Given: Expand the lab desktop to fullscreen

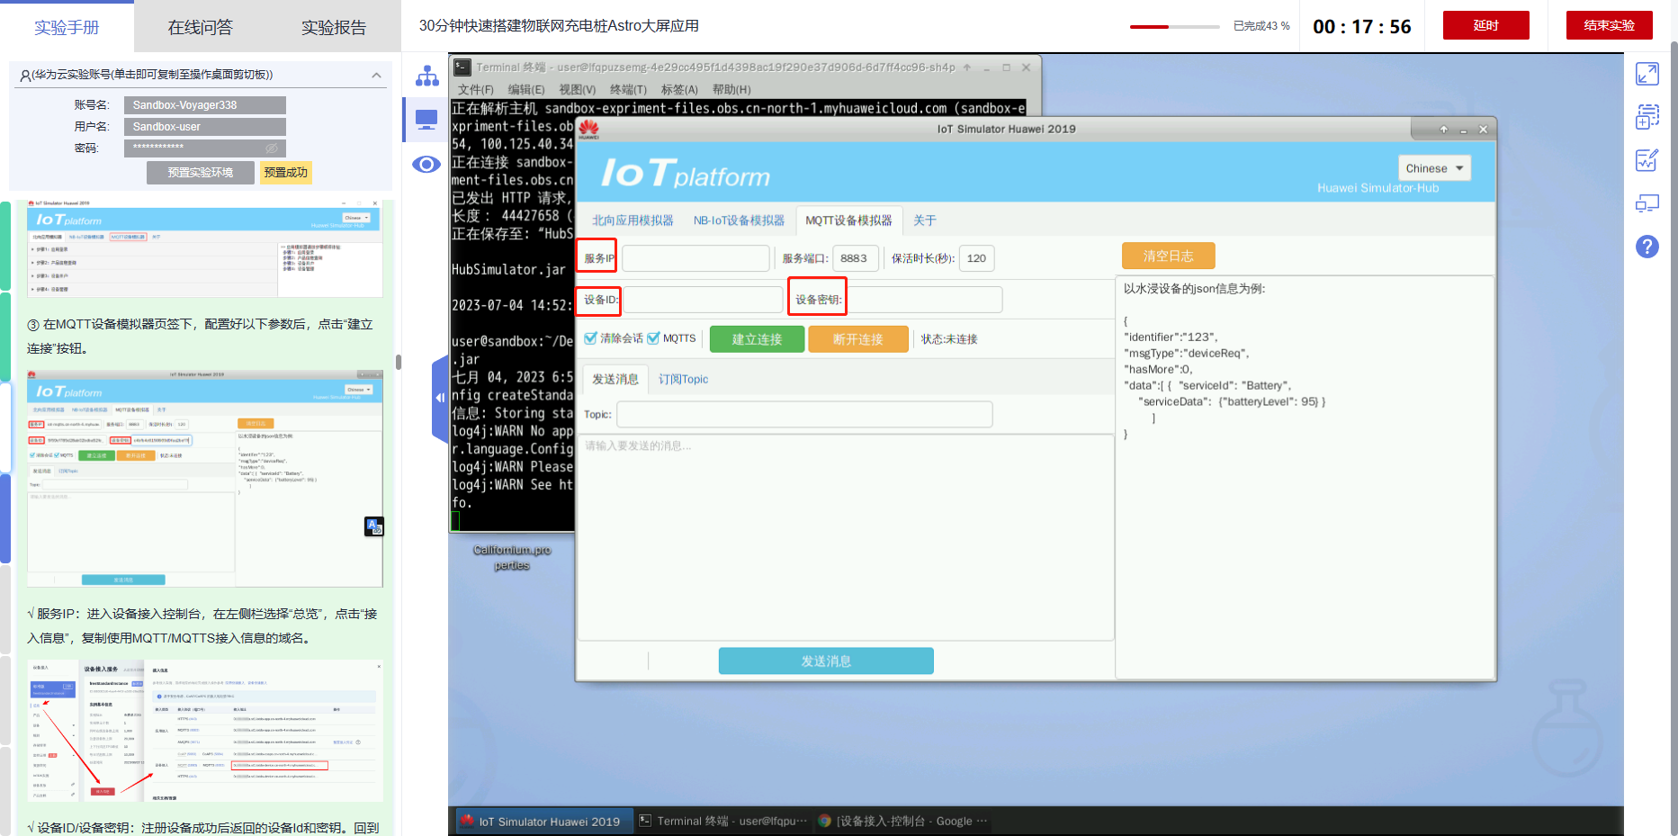Looking at the screenshot, I should tap(1647, 74).
